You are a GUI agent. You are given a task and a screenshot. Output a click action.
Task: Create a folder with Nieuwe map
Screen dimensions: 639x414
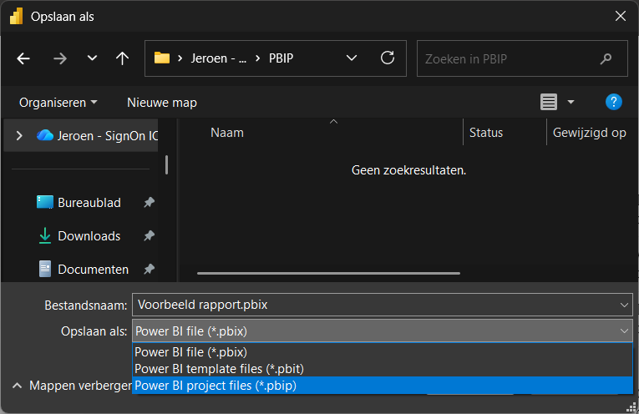tap(162, 102)
